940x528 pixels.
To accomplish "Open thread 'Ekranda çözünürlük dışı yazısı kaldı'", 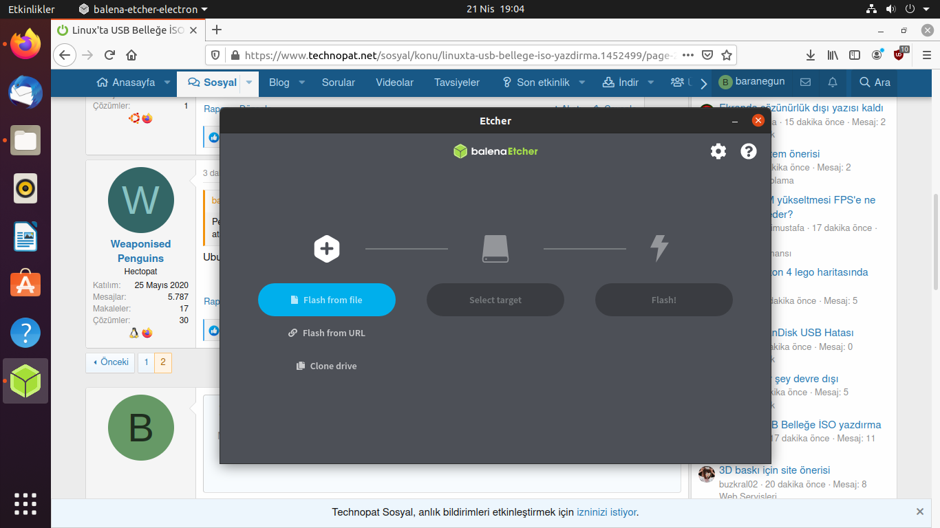I will pos(801,107).
